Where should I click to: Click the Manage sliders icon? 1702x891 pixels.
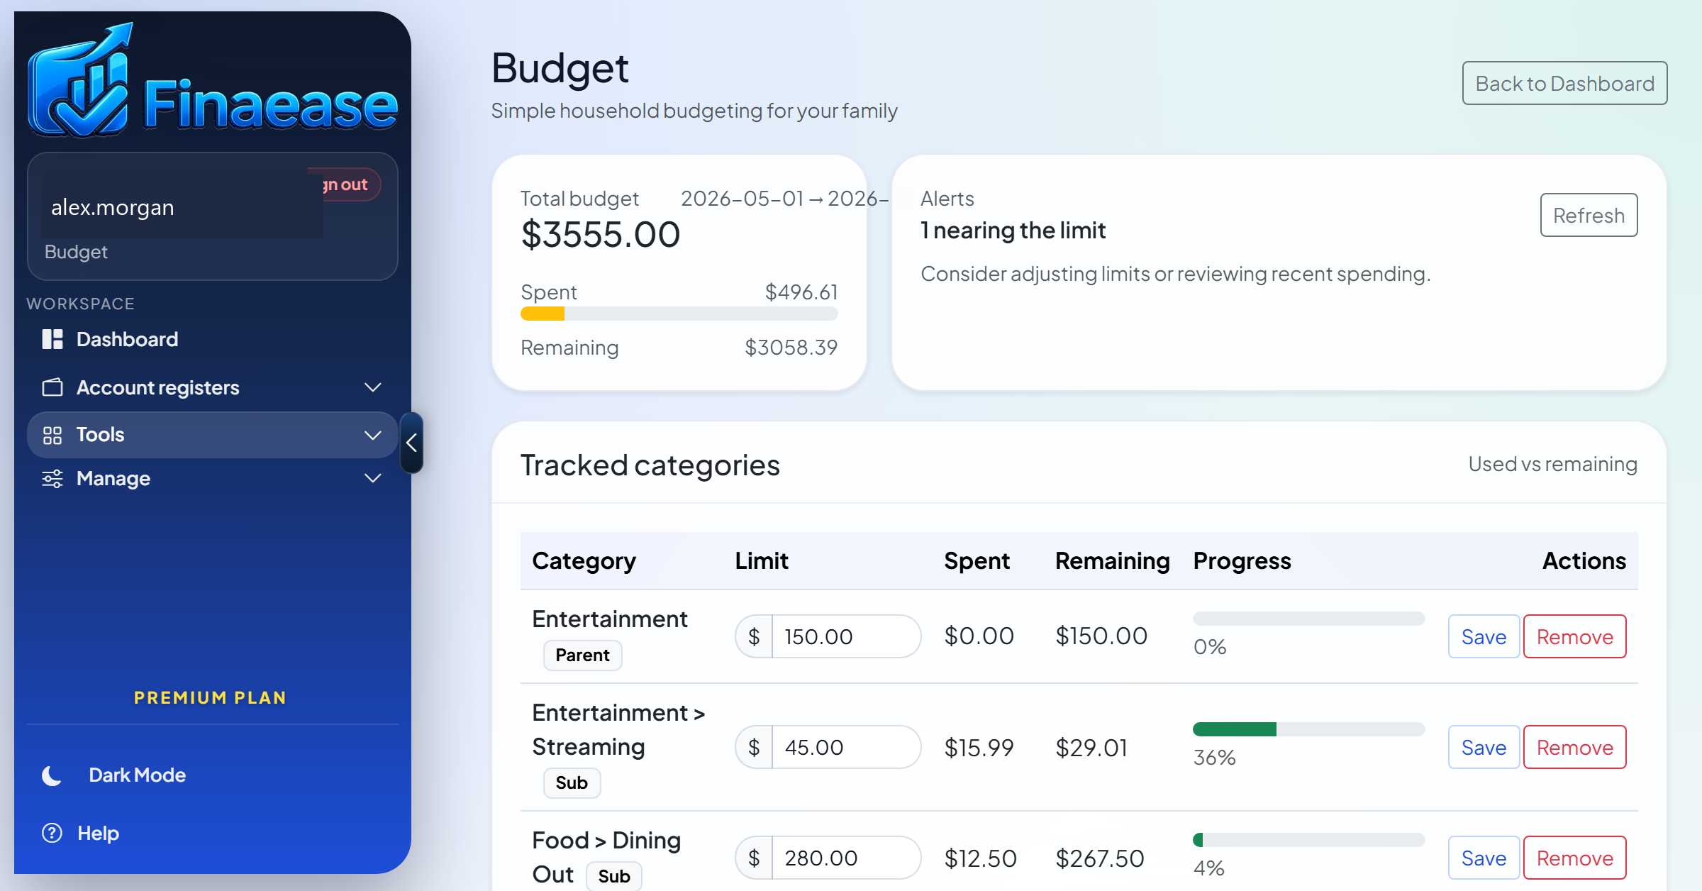(x=52, y=479)
